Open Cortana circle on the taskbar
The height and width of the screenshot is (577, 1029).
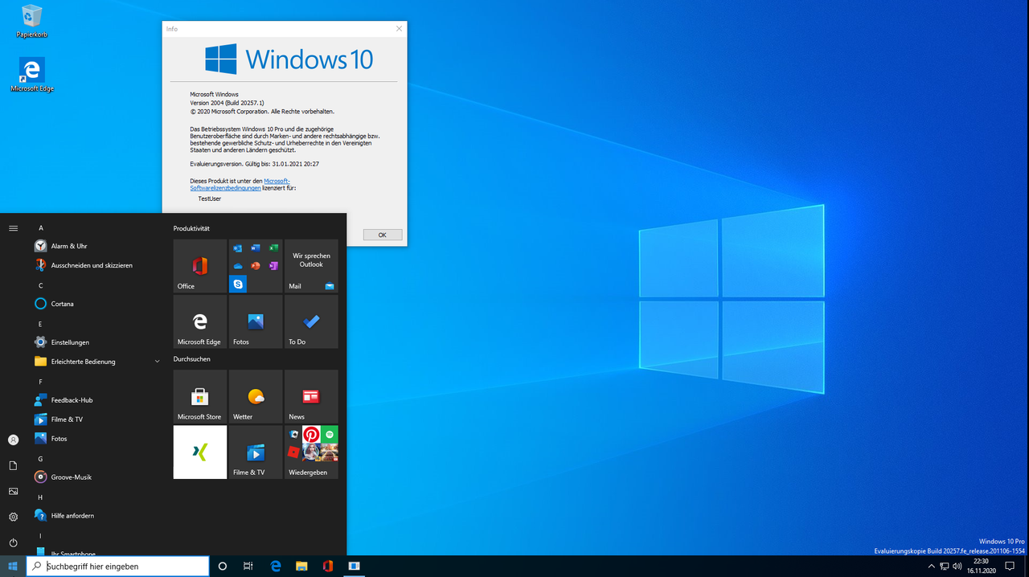(x=223, y=567)
